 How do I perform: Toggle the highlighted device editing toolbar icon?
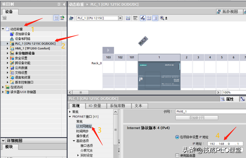(143, 18)
